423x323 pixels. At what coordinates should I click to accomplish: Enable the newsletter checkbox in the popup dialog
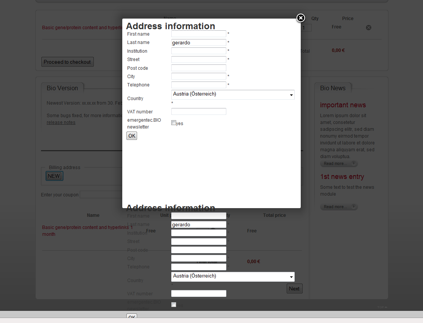[x=174, y=123]
